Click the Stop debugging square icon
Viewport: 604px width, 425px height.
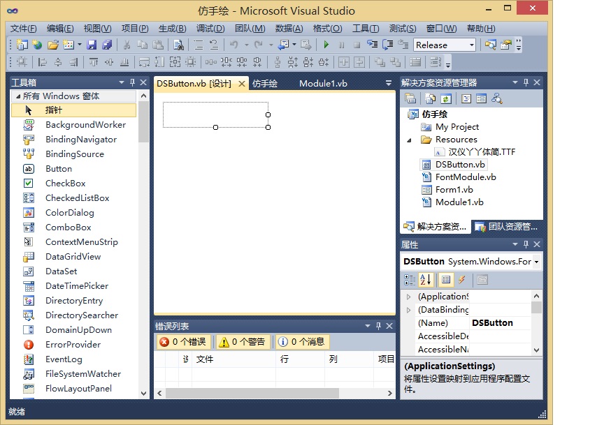pos(357,45)
